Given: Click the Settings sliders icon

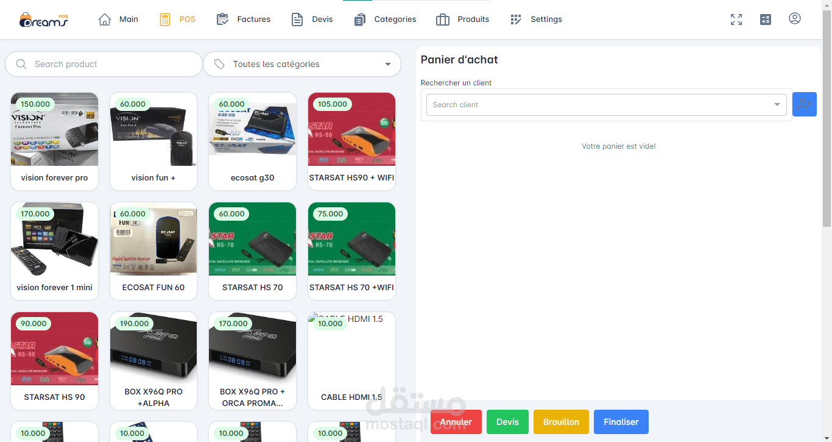Looking at the screenshot, I should (516, 20).
